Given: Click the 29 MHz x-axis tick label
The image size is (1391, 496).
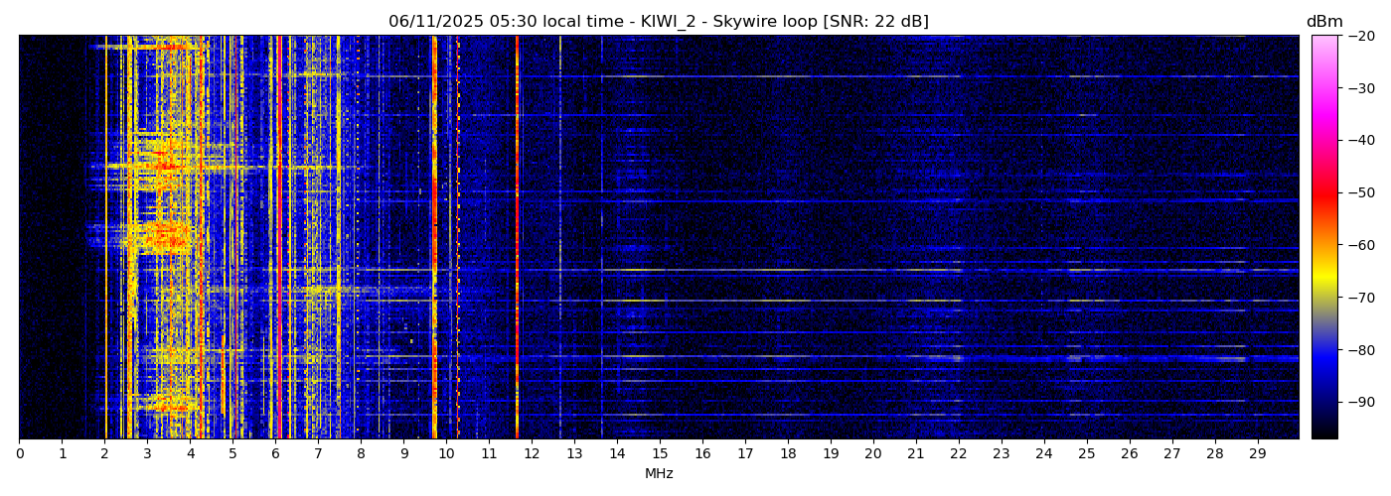Looking at the screenshot, I should pos(1257,453).
